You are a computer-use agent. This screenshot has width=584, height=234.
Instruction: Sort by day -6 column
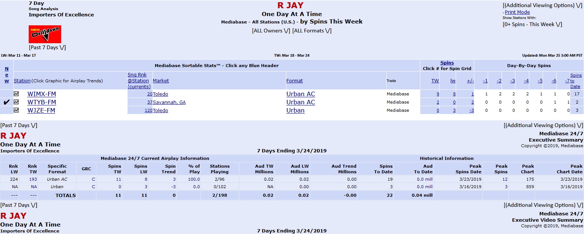(x=554, y=81)
